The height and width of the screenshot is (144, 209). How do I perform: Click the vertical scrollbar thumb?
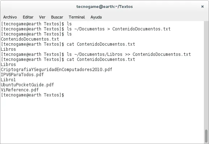click(206, 136)
